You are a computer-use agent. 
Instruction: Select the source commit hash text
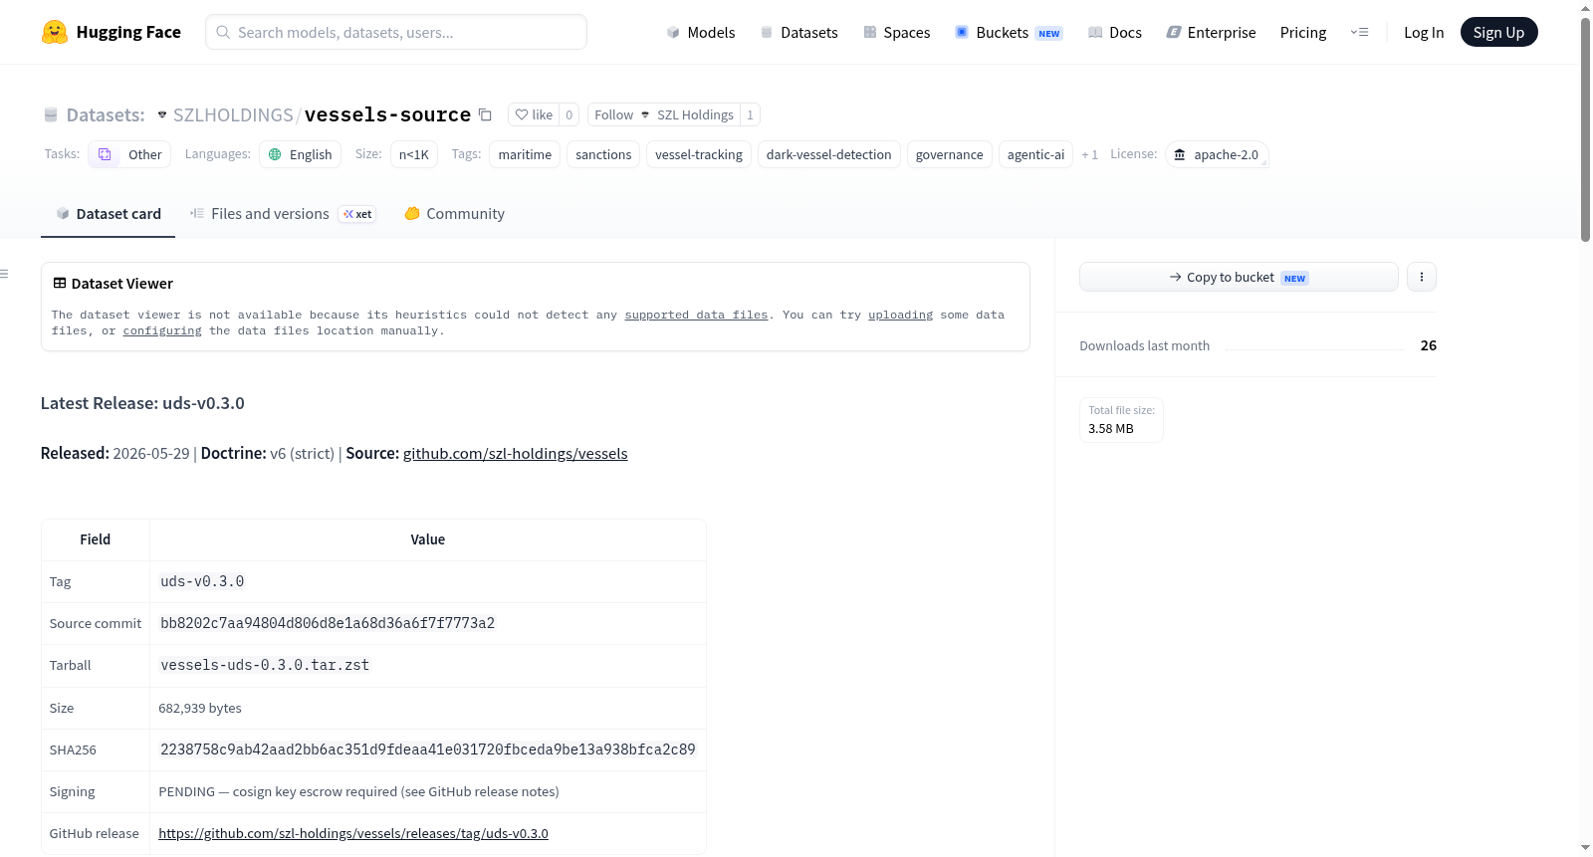328,623
